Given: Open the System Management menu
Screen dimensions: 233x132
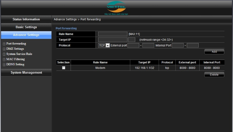Looking at the screenshot, I should coord(26,73).
